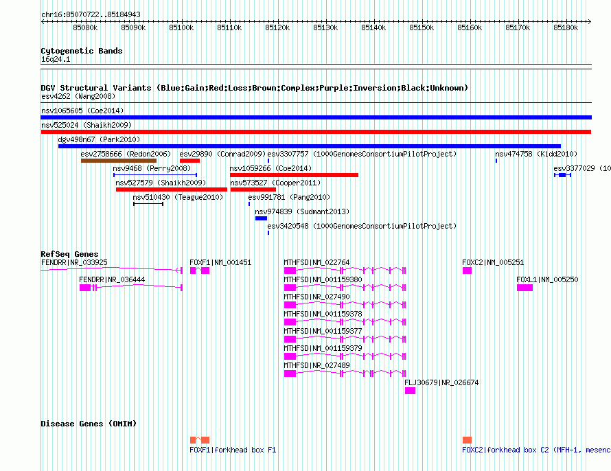Screen dimensions: 611x471
Task: Click the DGV Structural Variants track heading
Action: coord(255,88)
